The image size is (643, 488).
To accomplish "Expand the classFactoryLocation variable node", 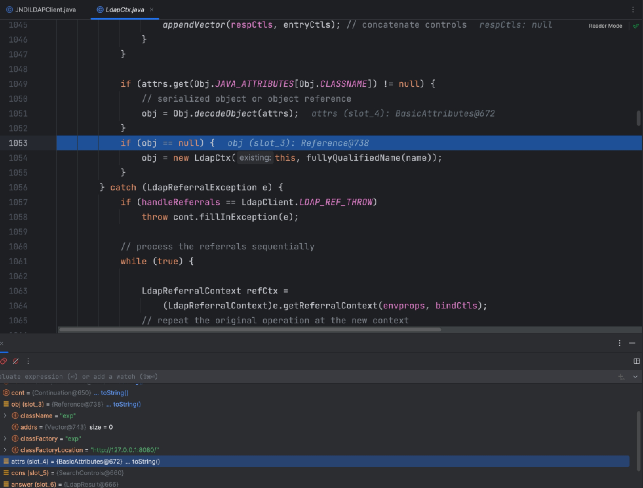I will point(5,450).
